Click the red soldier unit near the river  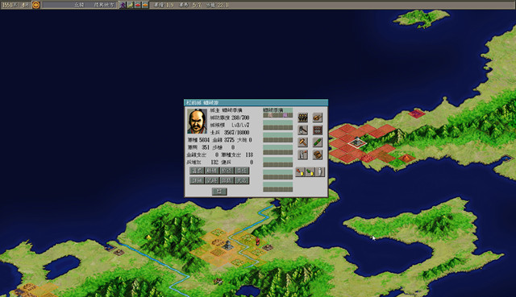(x=258, y=241)
